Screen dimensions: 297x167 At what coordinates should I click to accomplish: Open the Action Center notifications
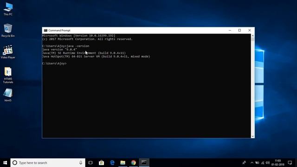[x=290, y=163]
